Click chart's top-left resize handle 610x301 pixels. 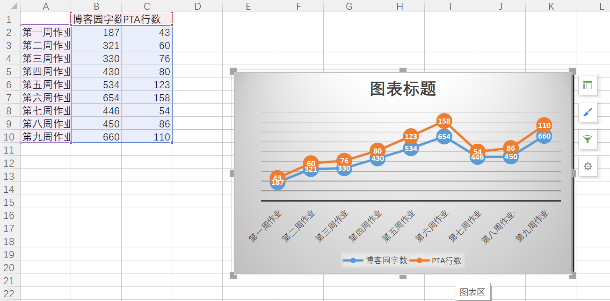[x=233, y=71]
